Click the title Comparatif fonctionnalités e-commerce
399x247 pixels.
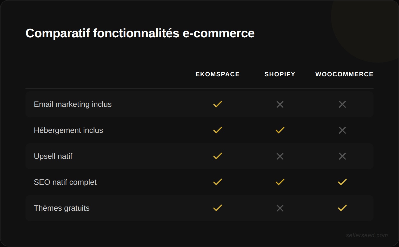tap(140, 33)
